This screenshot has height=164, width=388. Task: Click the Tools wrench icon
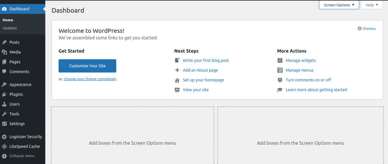(4, 114)
